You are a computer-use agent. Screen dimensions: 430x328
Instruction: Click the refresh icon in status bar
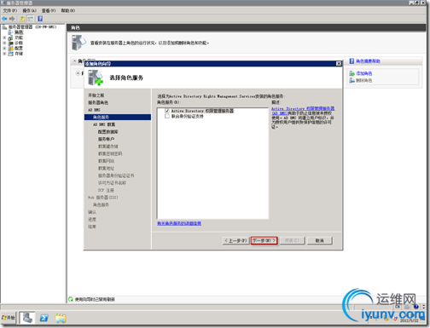coord(71,299)
